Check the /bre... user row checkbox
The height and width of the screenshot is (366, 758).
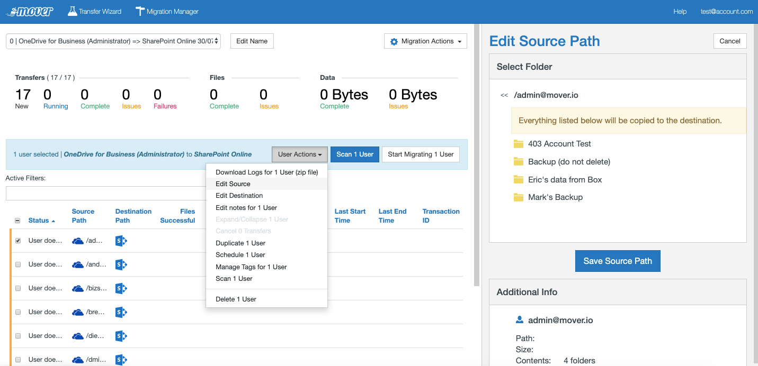pos(18,312)
